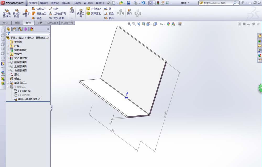Open the search options dropdown arrow

tap(238, 3)
